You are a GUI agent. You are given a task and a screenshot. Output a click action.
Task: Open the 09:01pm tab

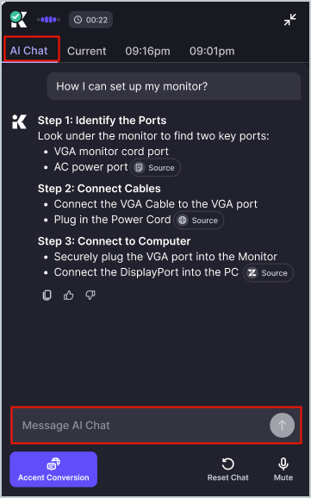212,51
